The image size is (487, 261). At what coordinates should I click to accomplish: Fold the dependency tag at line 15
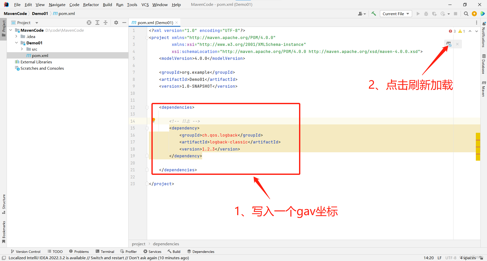click(147, 128)
